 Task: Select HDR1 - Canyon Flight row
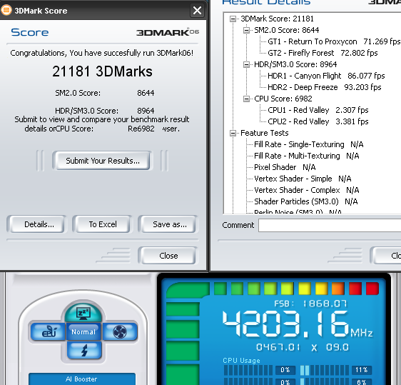[326, 76]
